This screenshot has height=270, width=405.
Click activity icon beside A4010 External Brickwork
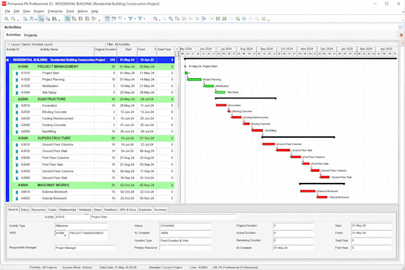point(17,193)
